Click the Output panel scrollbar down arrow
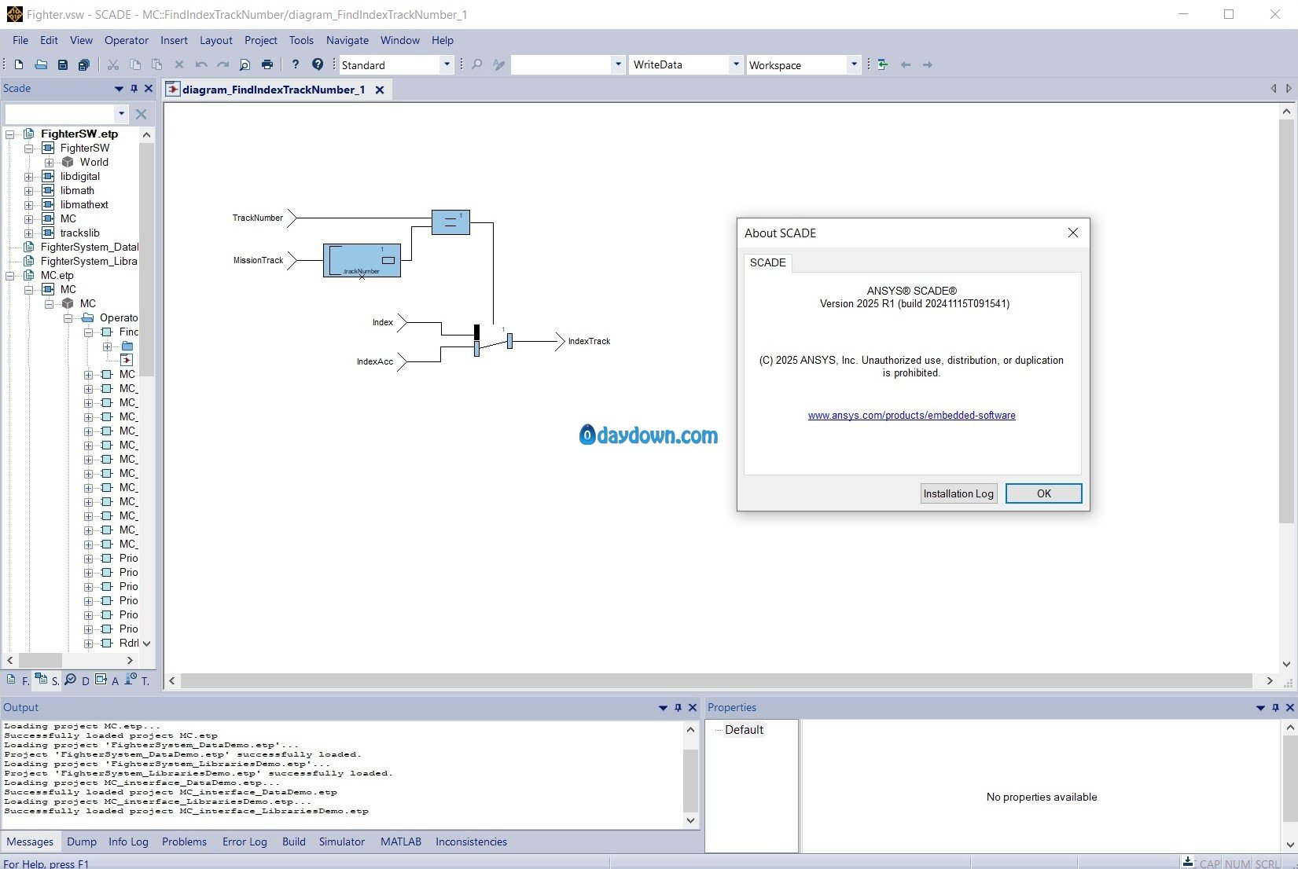This screenshot has height=869, width=1298. (x=690, y=820)
